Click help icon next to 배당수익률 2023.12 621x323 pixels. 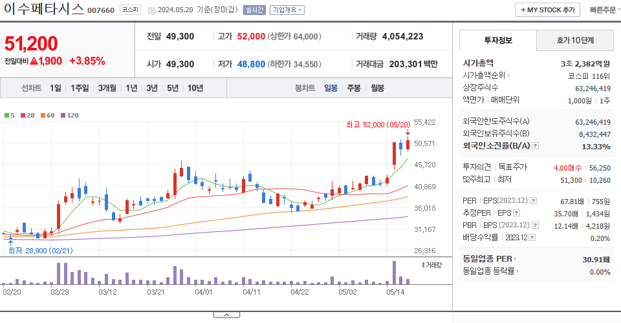(x=532, y=238)
